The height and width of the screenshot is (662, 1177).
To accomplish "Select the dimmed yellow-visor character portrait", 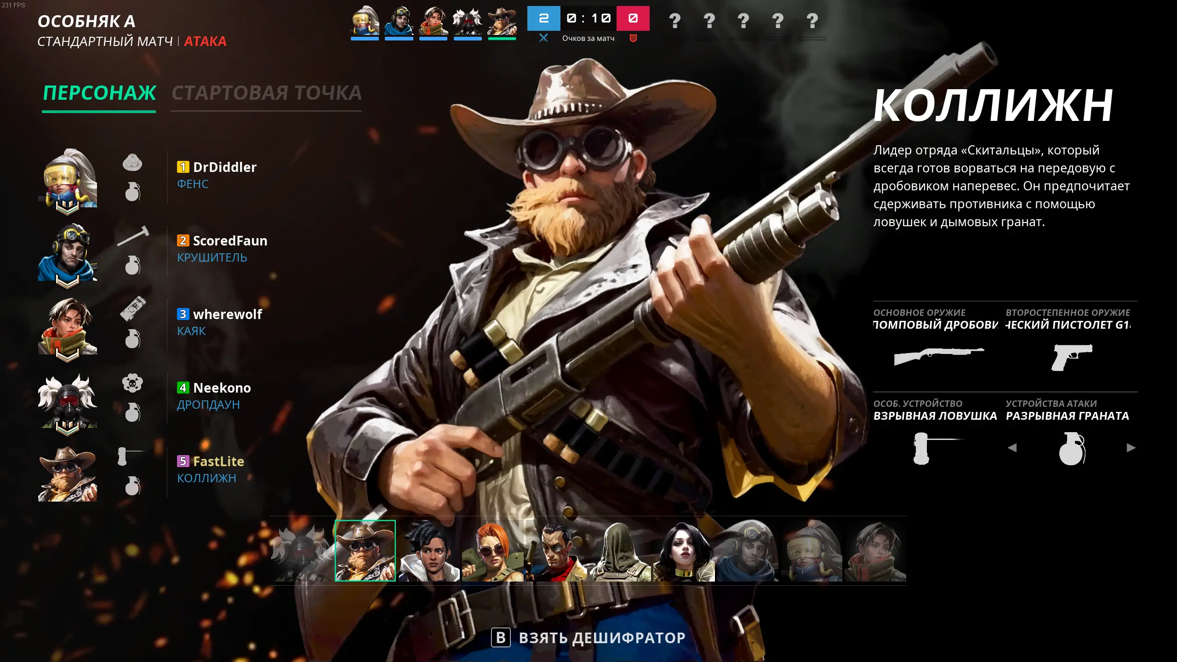I will point(812,551).
